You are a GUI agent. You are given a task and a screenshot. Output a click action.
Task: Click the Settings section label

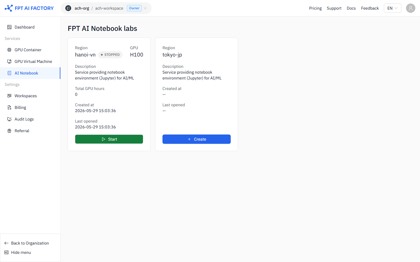(x=12, y=84)
